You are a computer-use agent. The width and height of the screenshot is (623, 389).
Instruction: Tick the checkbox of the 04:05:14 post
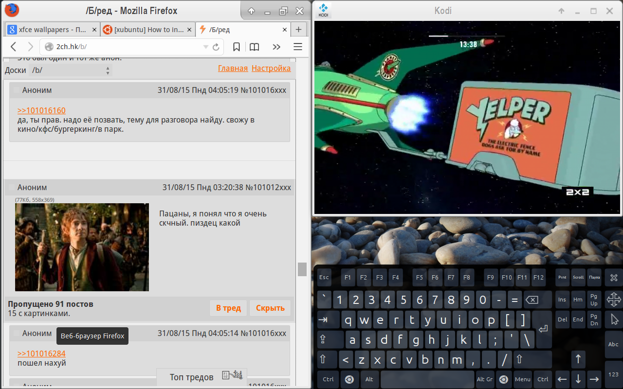point(17,333)
